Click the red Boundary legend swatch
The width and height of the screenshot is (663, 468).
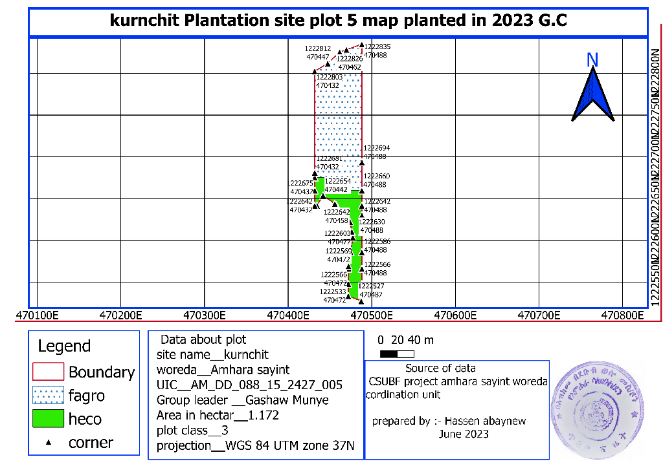(48, 372)
